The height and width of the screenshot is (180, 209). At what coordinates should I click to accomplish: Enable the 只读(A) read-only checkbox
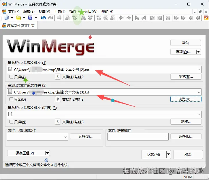(12, 77)
